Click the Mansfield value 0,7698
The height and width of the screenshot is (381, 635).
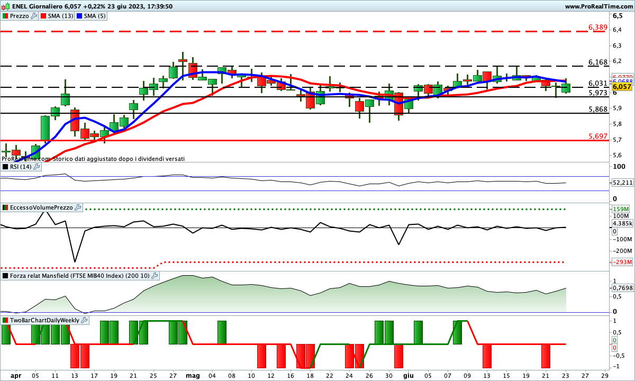(x=622, y=288)
